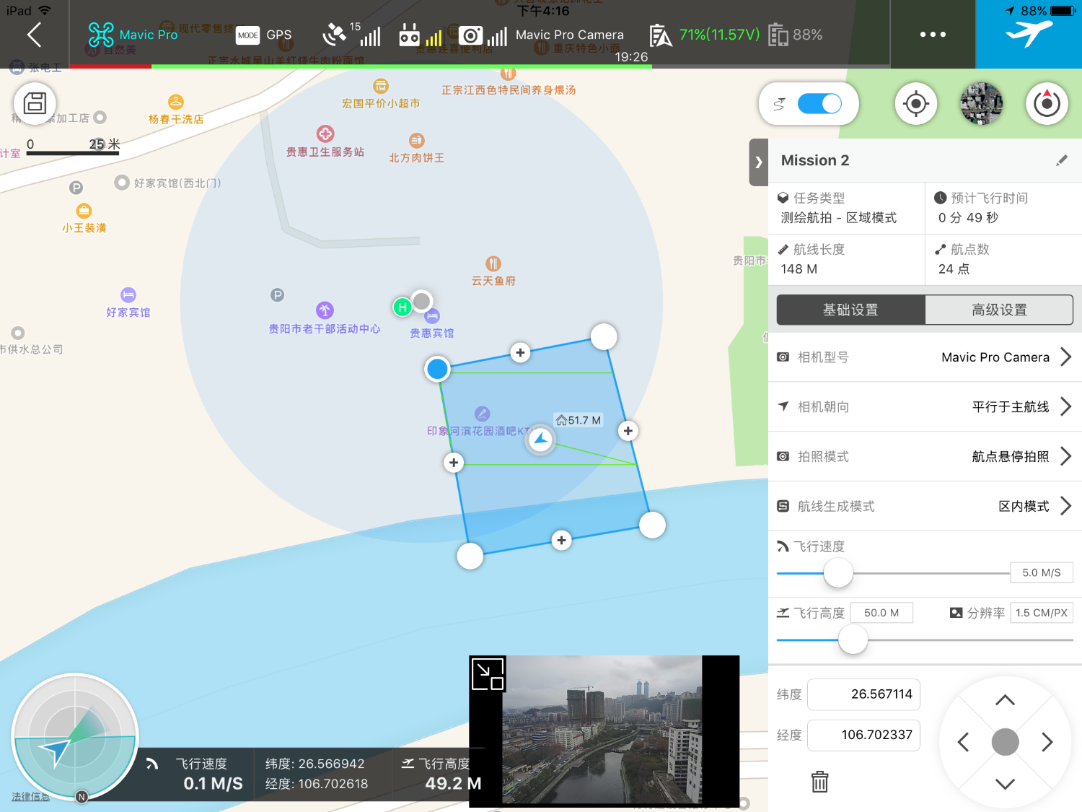Open 航线生成模式 route generation options
This screenshot has width=1082, height=812.
pyautogui.click(x=925, y=507)
